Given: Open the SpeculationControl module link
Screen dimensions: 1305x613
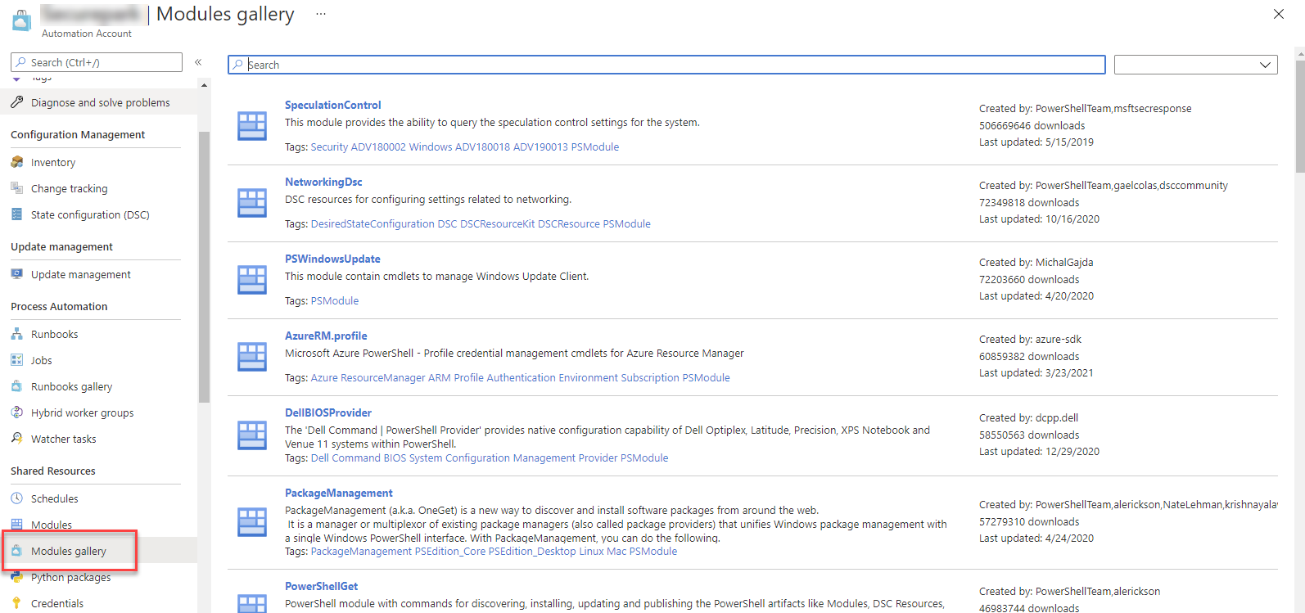Looking at the screenshot, I should click(332, 105).
